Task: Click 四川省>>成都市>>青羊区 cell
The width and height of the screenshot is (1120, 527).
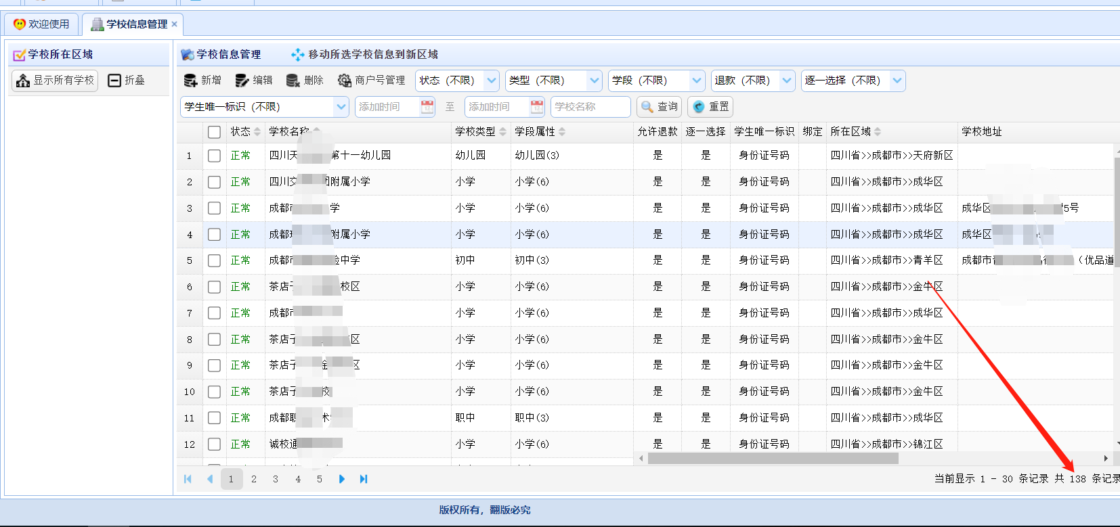Action: pyautogui.click(x=892, y=260)
